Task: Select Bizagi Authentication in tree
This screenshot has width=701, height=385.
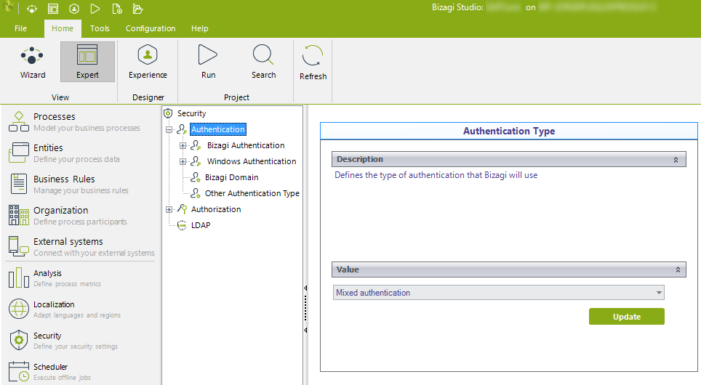Action: (x=246, y=145)
